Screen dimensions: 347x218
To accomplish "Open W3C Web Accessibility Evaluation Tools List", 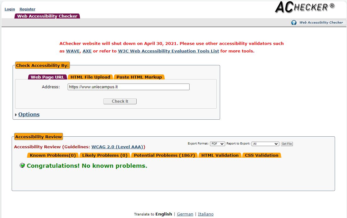I will (x=168, y=51).
